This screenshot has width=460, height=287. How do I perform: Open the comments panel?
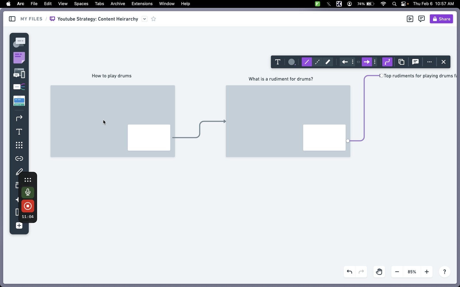[421, 19]
